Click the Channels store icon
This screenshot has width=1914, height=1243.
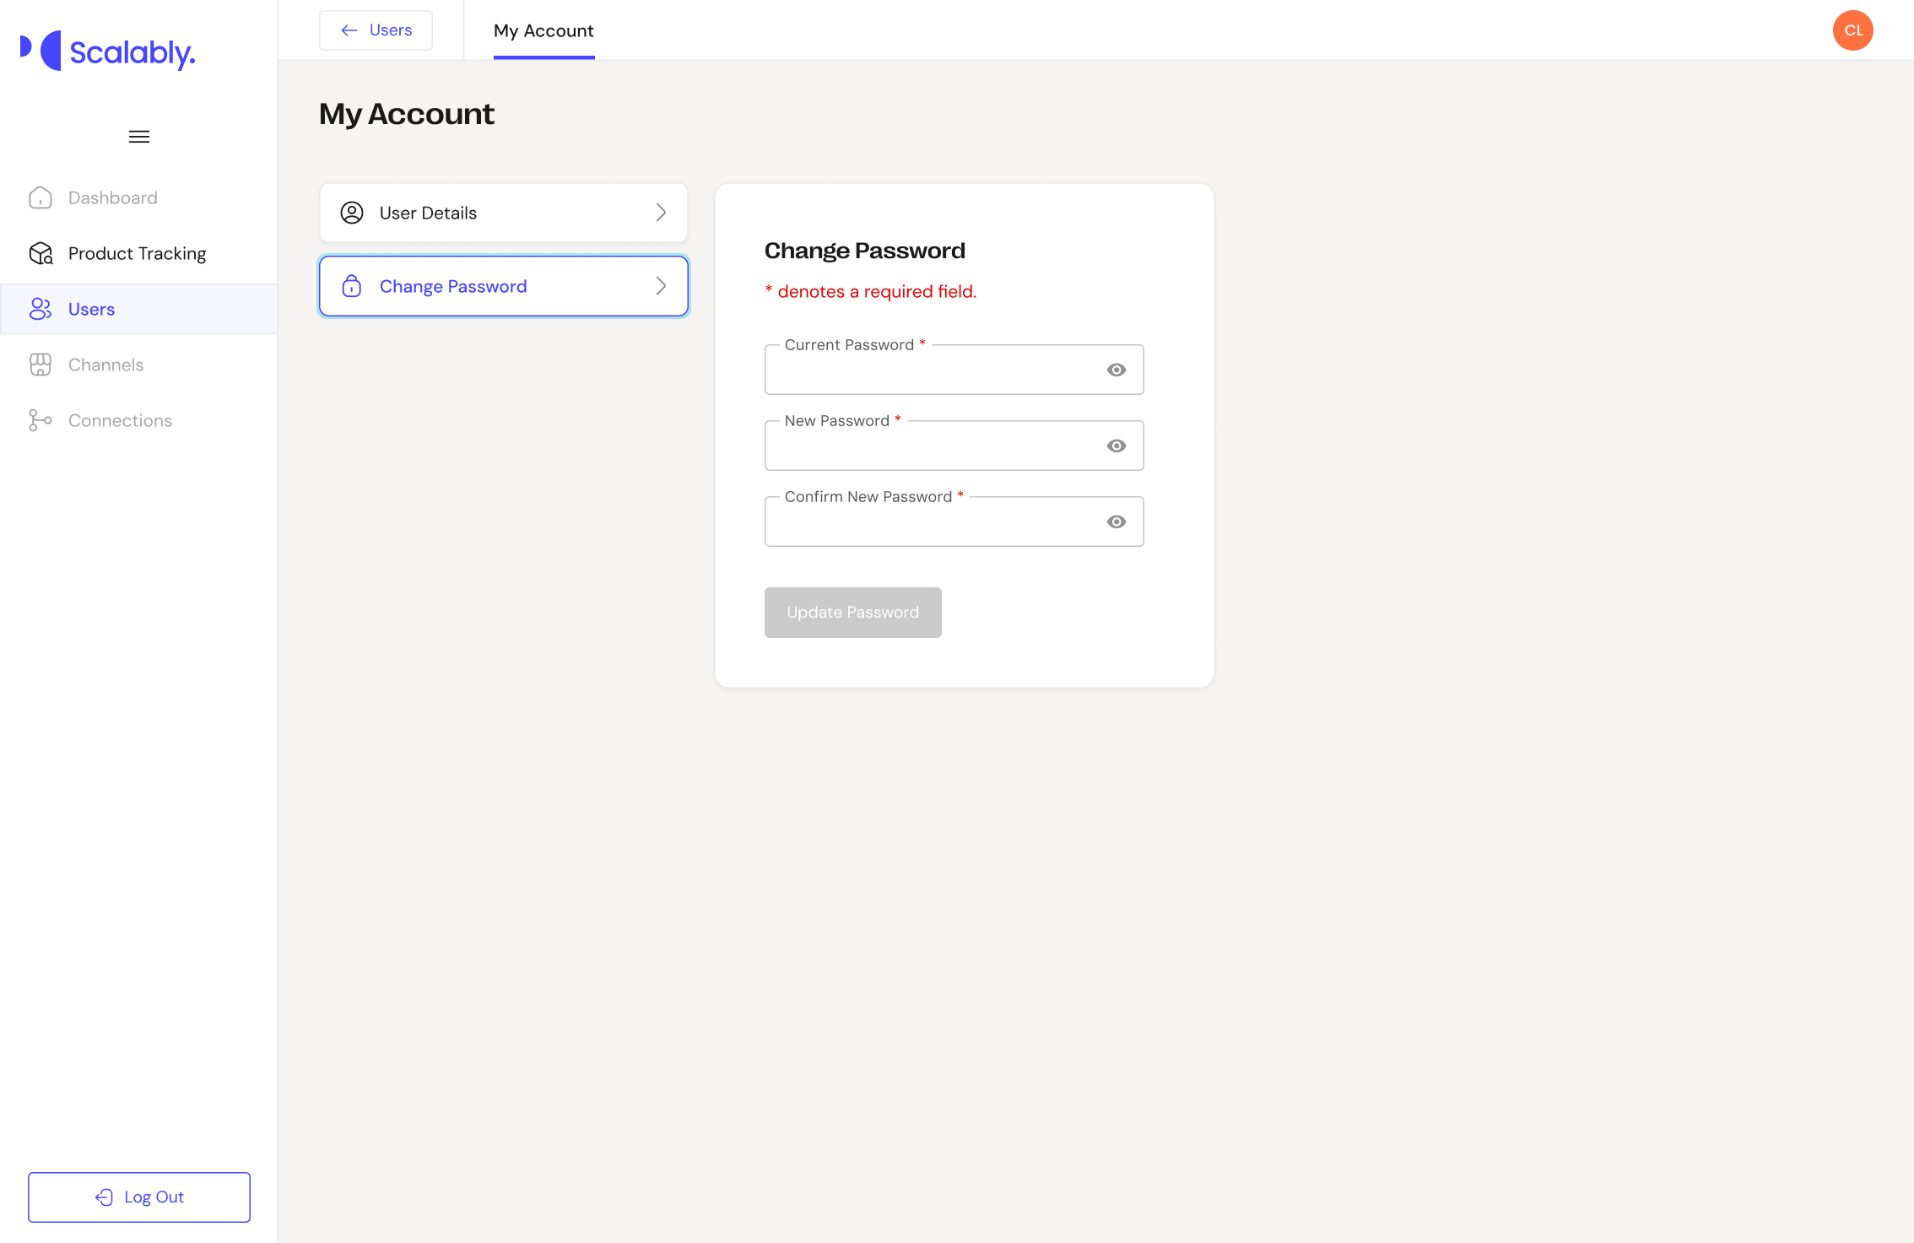click(41, 365)
